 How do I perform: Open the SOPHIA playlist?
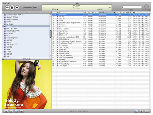point(26,40)
